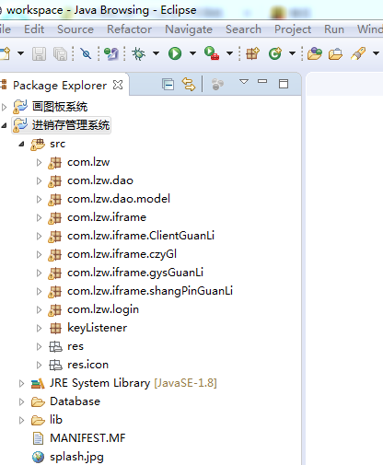Click the Open Type icon
The height and width of the screenshot is (465, 383).
[x=315, y=53]
